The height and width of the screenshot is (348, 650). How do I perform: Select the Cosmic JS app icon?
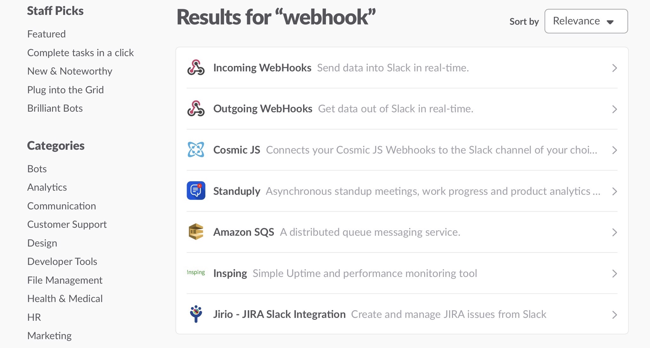[x=196, y=149]
